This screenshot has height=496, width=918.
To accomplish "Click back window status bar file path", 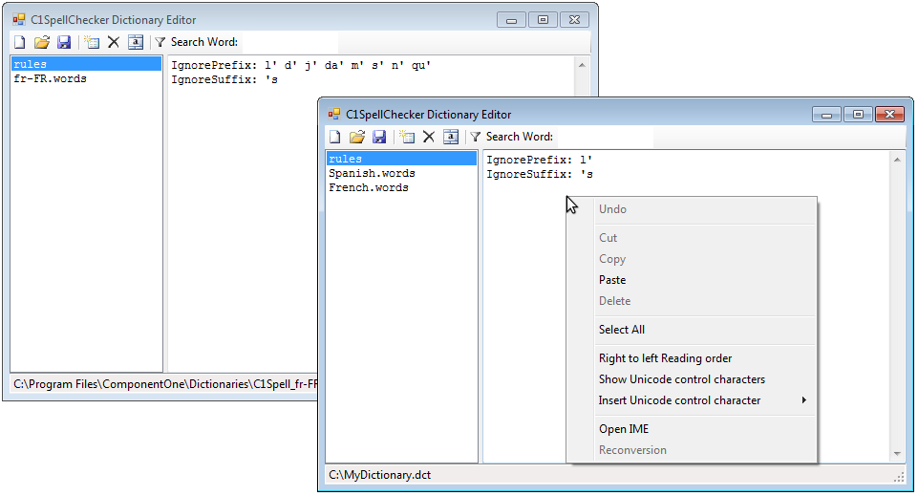I will [x=165, y=384].
